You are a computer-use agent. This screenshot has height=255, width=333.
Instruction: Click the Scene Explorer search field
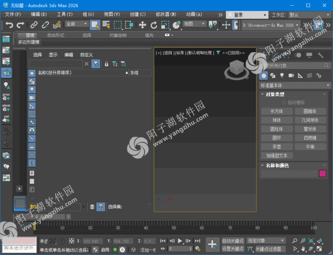point(56,63)
